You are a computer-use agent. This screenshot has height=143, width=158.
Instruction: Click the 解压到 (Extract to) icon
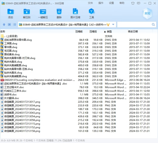tap(27, 12)
